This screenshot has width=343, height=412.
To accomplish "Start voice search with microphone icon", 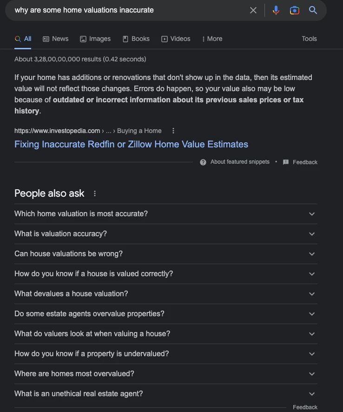I will tap(276, 10).
